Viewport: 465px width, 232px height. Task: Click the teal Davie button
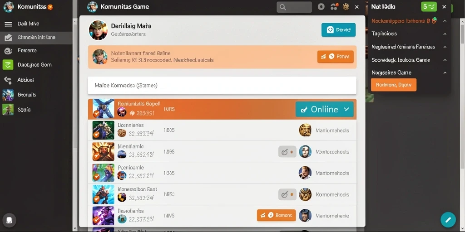(338, 30)
